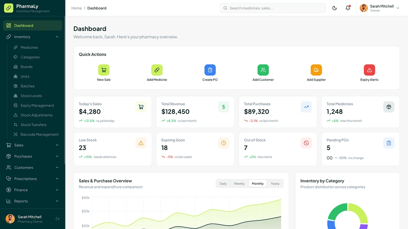Click the warning icon in Low Stock card
Screen dimensions: 408x229
141,143
